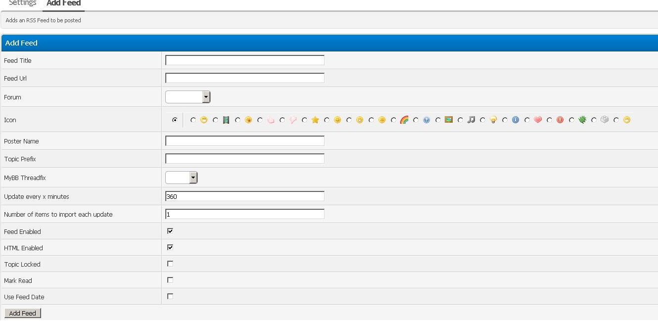Expand the MyBB Threadfix dropdown
658x321 pixels.
click(181, 178)
